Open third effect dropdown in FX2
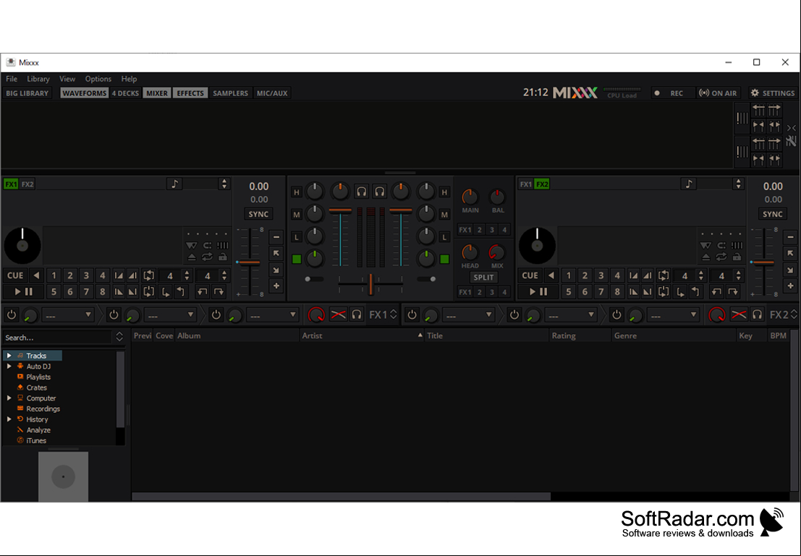The height and width of the screenshot is (556, 801). tap(673, 315)
